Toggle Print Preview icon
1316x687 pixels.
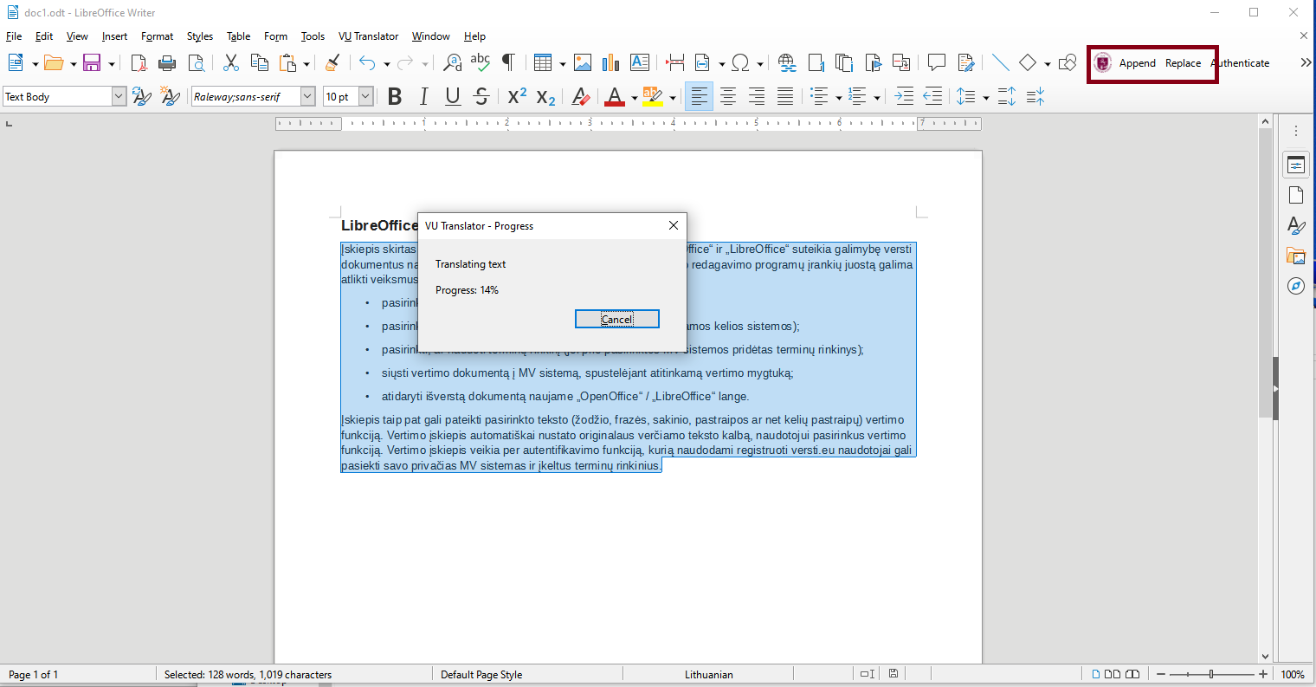click(x=197, y=63)
